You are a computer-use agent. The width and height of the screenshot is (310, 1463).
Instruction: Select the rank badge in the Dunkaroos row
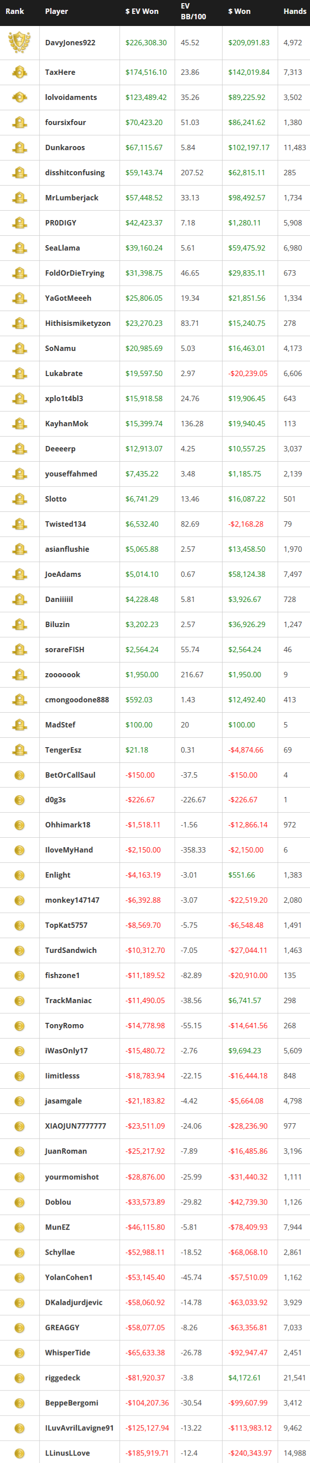[19, 147]
